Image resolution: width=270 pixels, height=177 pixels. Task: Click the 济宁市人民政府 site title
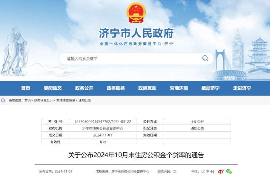(x=136, y=34)
